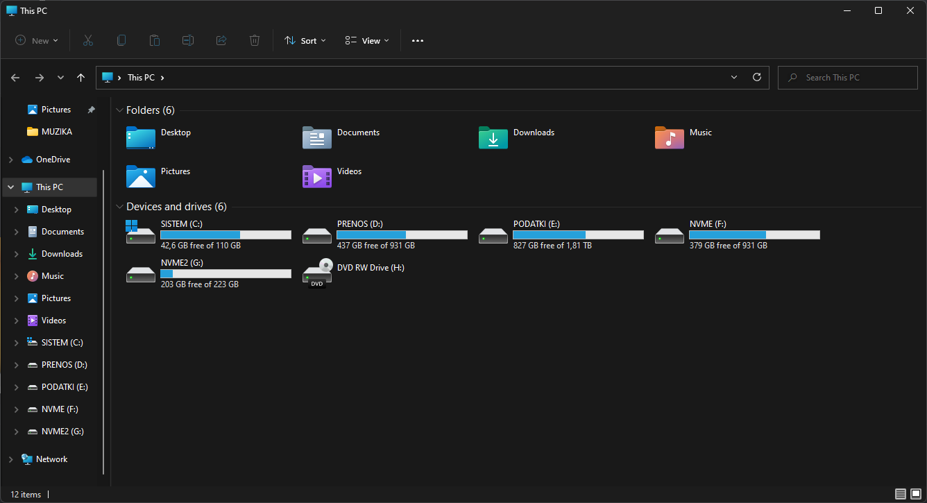Go back with the left arrow
The width and height of the screenshot is (927, 503).
pos(15,78)
